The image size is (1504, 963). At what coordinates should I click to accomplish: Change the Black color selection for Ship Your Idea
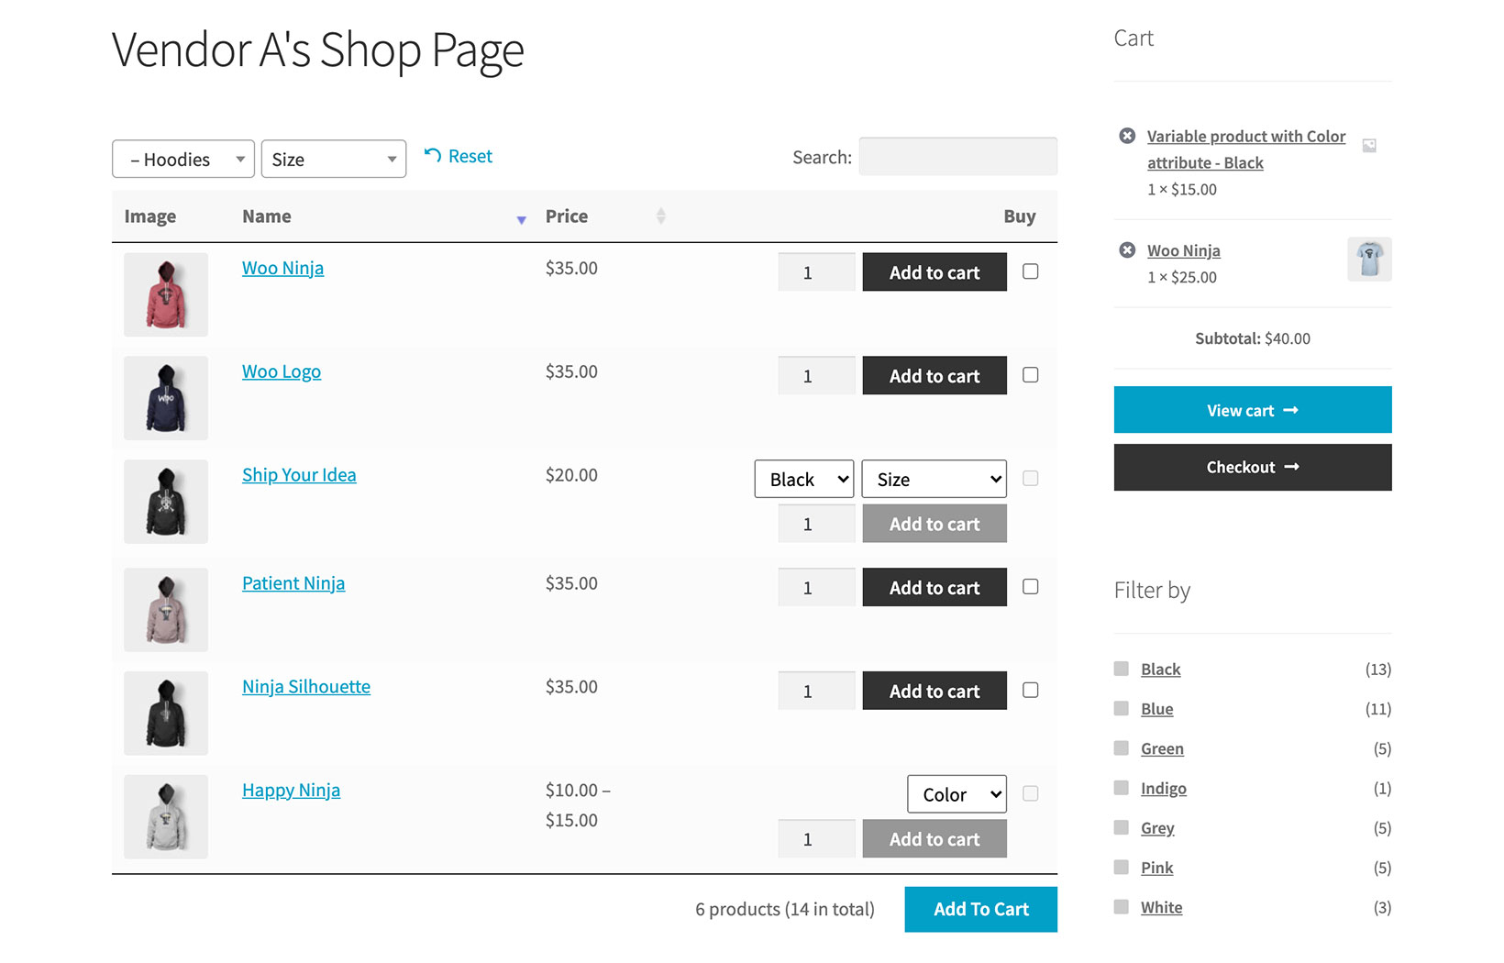(803, 478)
